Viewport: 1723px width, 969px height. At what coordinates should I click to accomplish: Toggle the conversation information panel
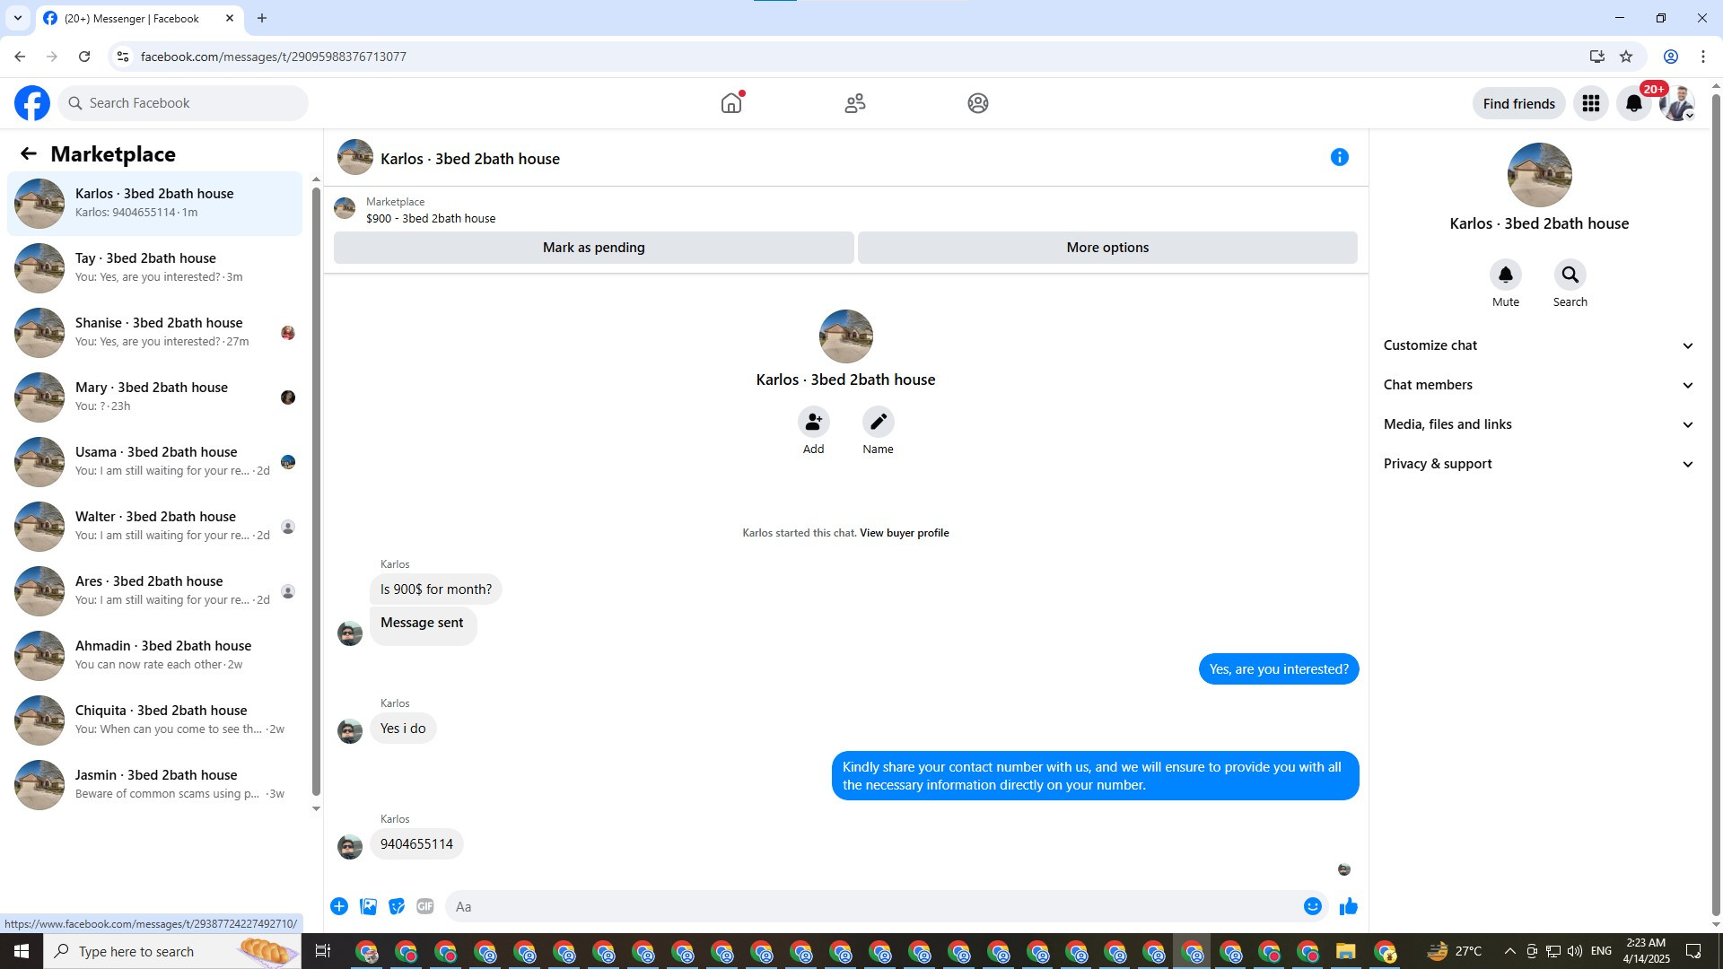point(1339,157)
